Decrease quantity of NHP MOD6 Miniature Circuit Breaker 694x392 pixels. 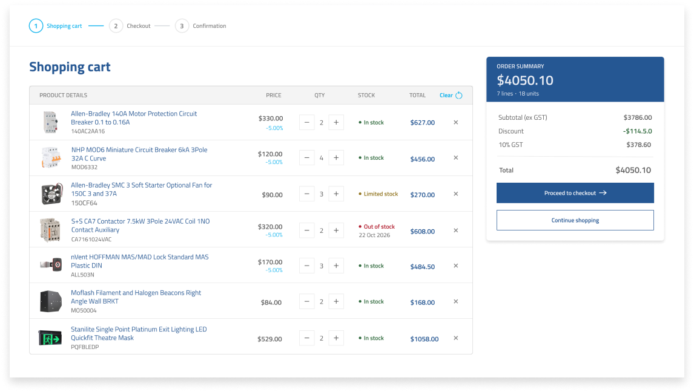pos(306,158)
